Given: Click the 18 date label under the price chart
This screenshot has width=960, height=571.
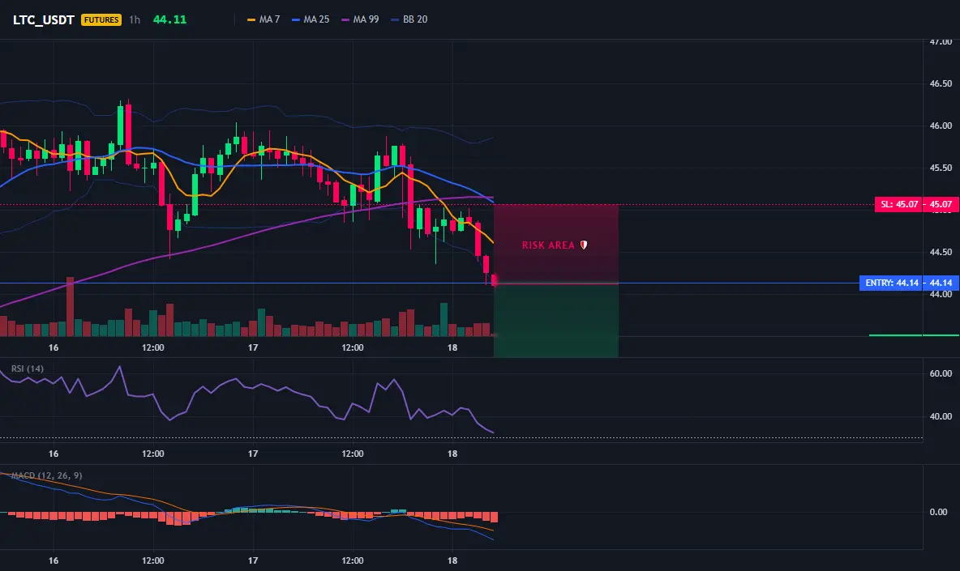Looking at the screenshot, I should click(452, 347).
